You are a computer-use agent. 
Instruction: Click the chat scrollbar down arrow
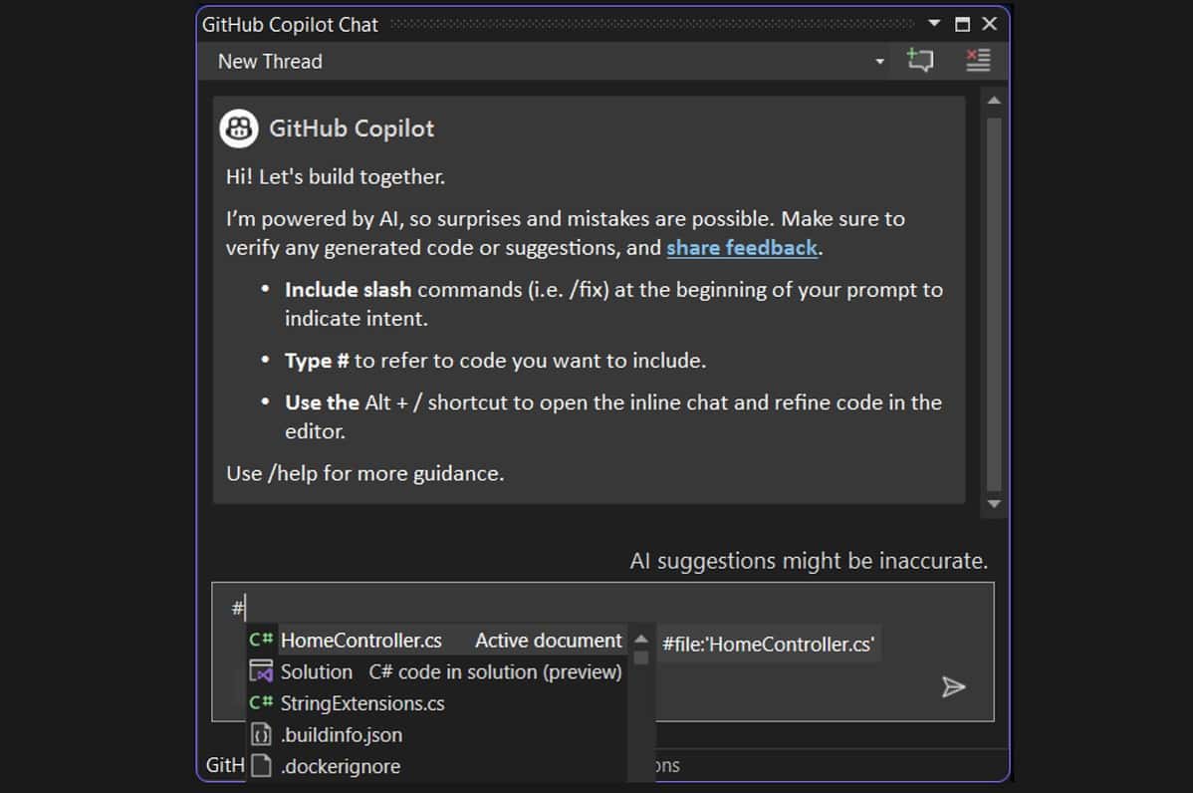coord(993,504)
